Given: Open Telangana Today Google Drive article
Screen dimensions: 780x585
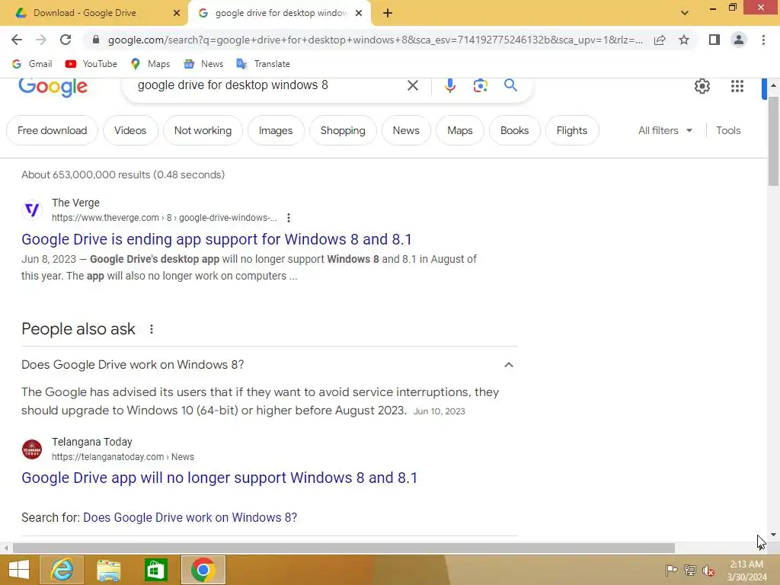Looking at the screenshot, I should pos(219,478).
